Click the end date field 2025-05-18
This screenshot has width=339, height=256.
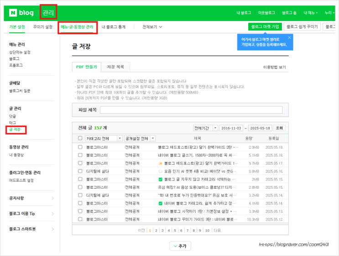click(260, 128)
